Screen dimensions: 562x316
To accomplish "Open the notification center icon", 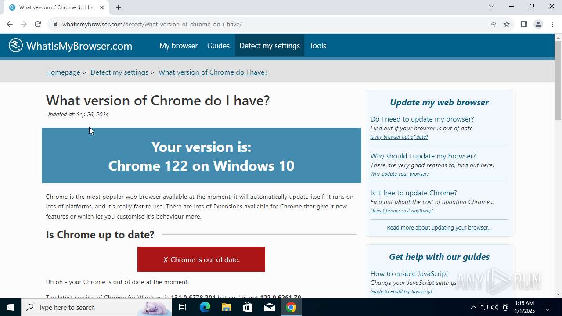I will tap(548, 307).
